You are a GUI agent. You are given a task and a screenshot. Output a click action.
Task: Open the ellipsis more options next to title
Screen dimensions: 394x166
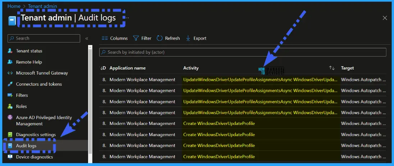point(127,18)
